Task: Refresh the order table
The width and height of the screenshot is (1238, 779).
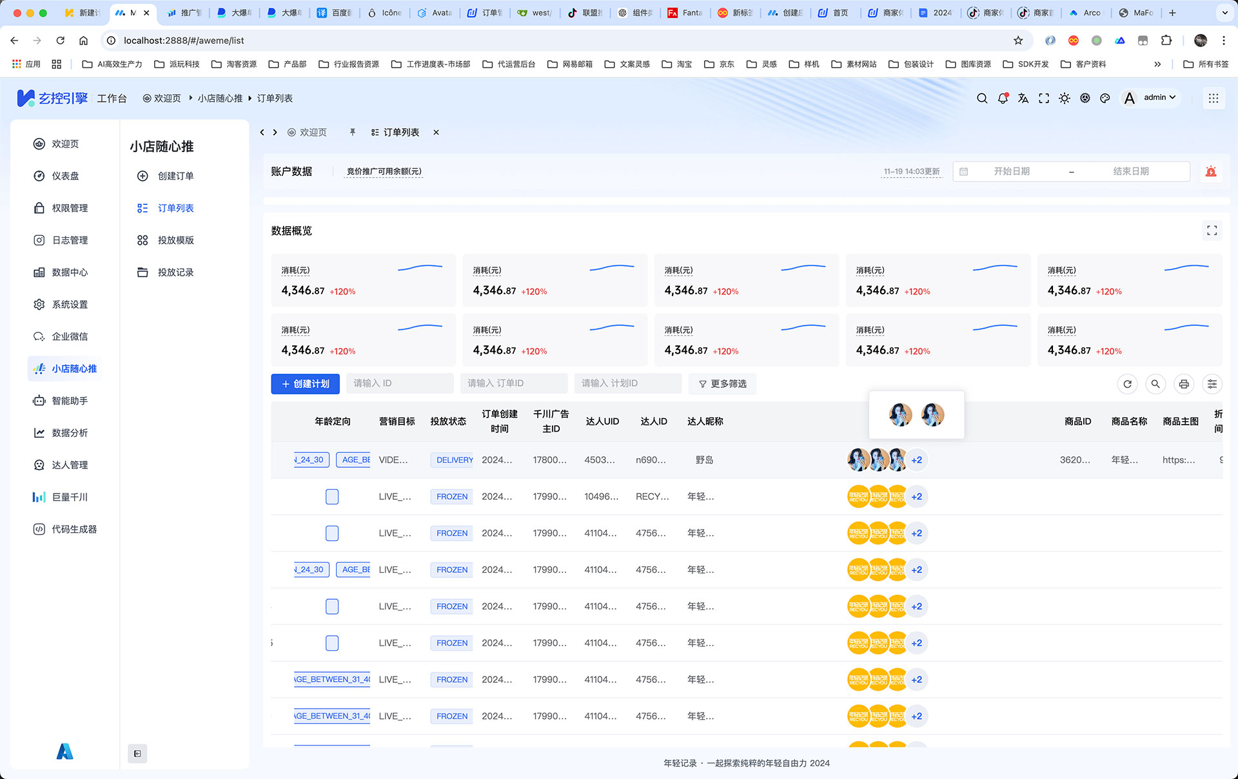Action: pyautogui.click(x=1127, y=383)
